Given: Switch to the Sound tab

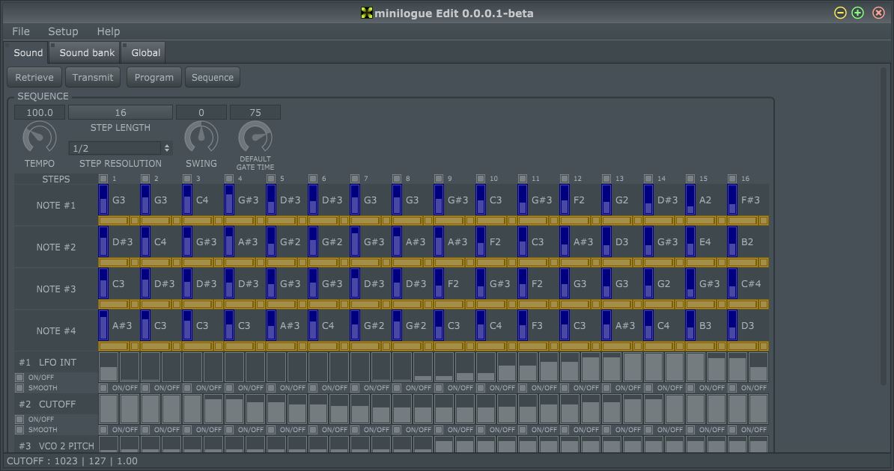Looking at the screenshot, I should pyautogui.click(x=28, y=52).
